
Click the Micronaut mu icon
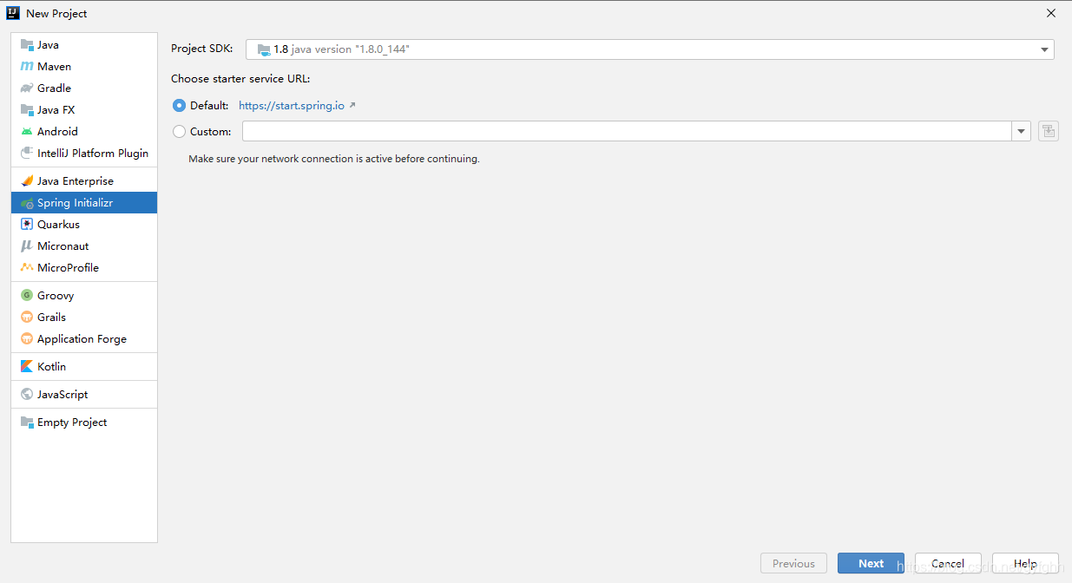[27, 246]
